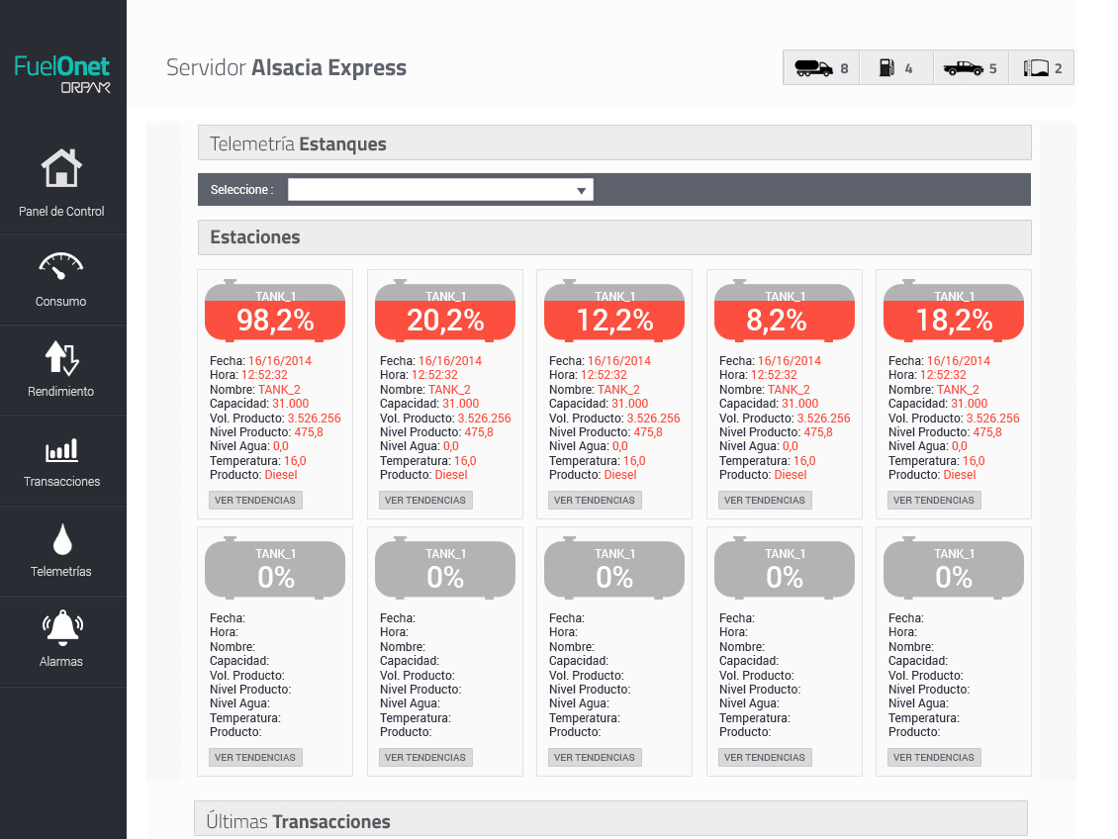Click the Panel de Control house icon
The image size is (1118, 839).
point(61,169)
